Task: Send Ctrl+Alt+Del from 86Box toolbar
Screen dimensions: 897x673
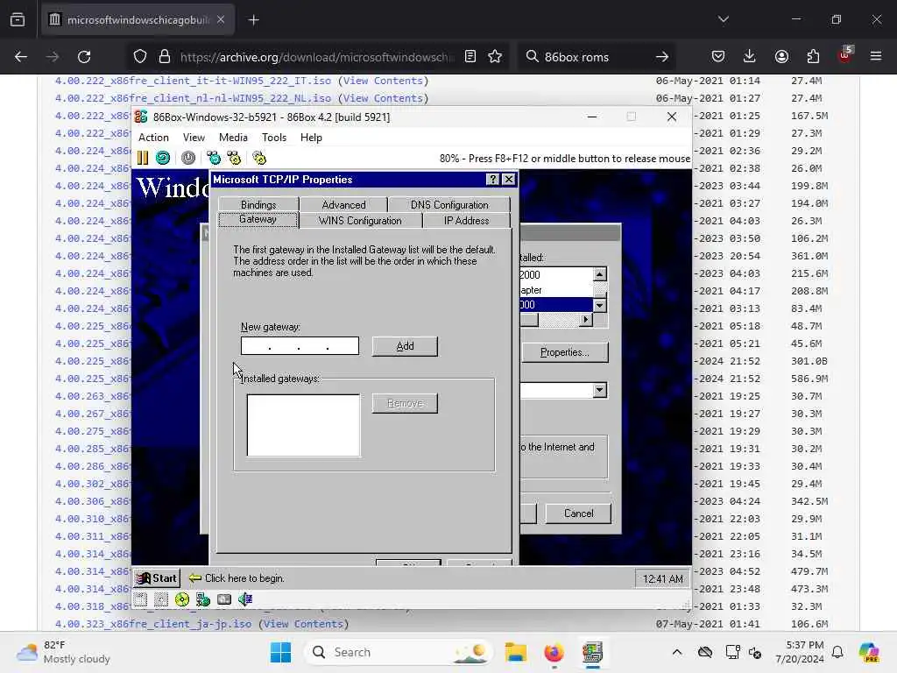Action: (214, 158)
